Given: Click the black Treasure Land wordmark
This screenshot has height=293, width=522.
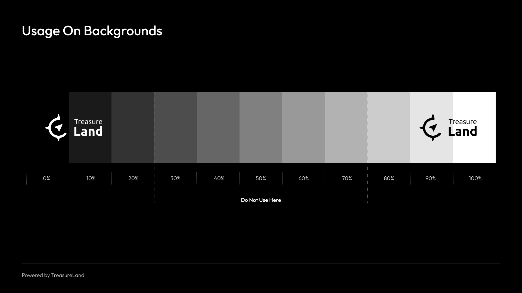Looking at the screenshot, I should (462, 128).
